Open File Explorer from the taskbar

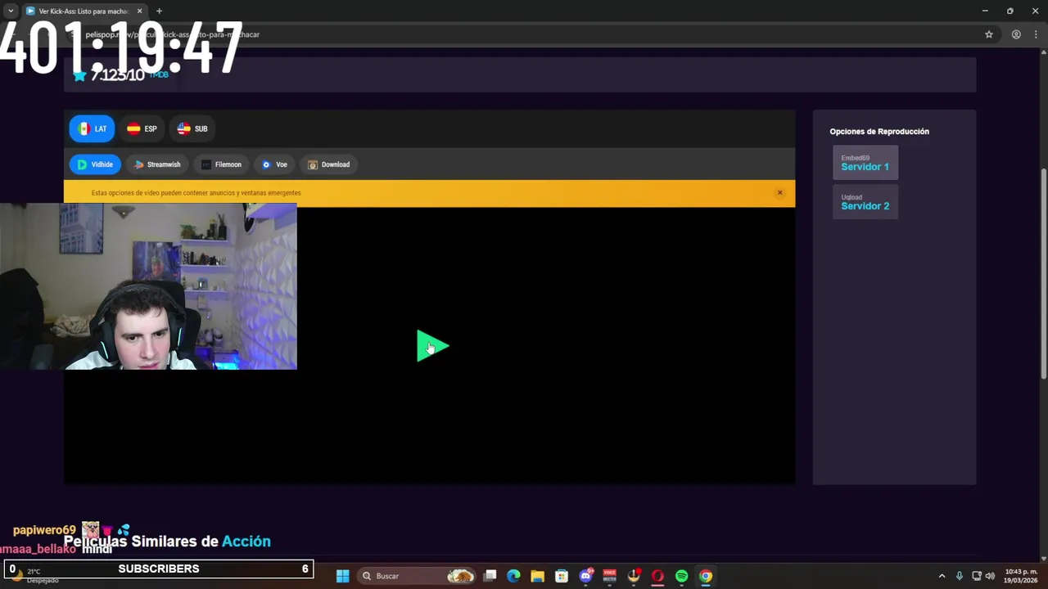(537, 576)
